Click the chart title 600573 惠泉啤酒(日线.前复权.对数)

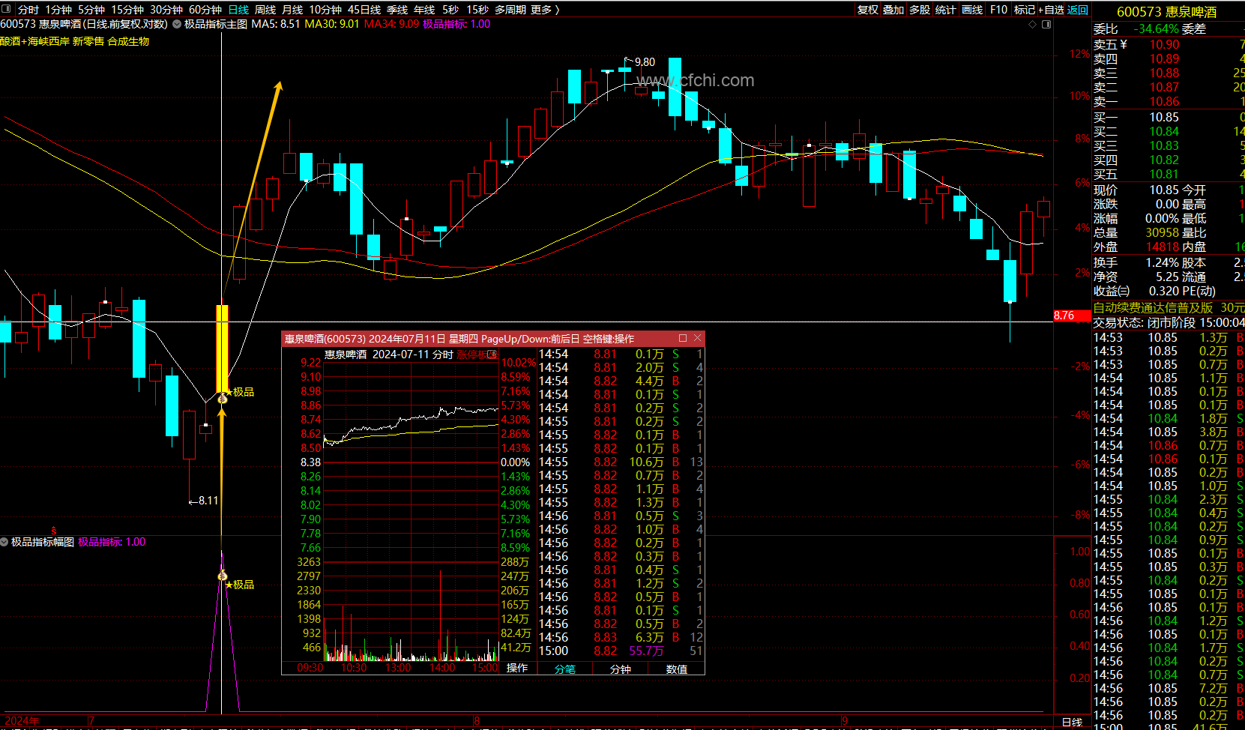84,24
